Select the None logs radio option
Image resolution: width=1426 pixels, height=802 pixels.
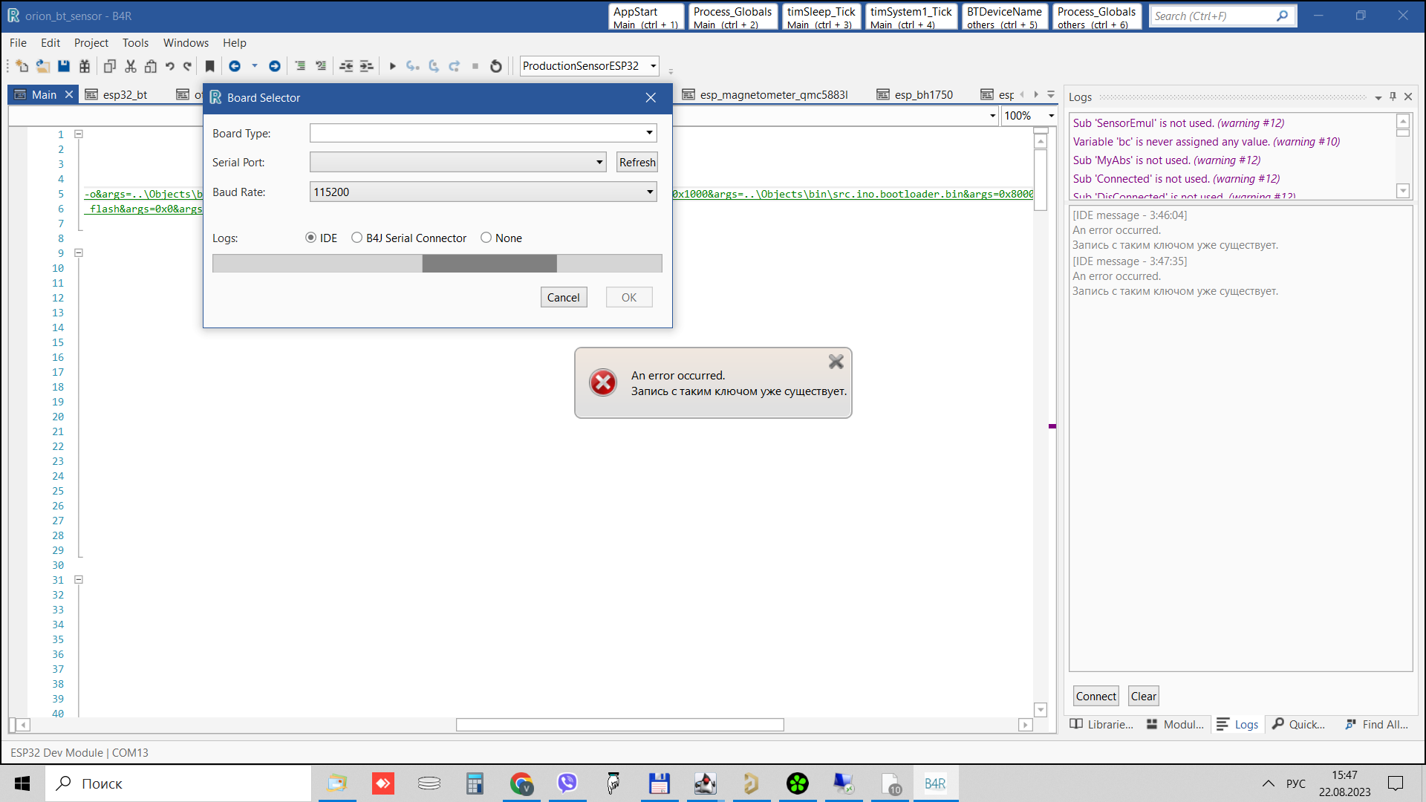tap(486, 238)
